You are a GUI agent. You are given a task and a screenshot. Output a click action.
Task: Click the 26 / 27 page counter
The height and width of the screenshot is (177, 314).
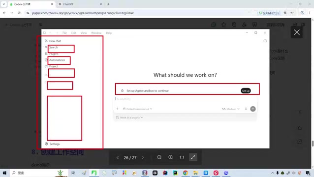pyautogui.click(x=130, y=158)
